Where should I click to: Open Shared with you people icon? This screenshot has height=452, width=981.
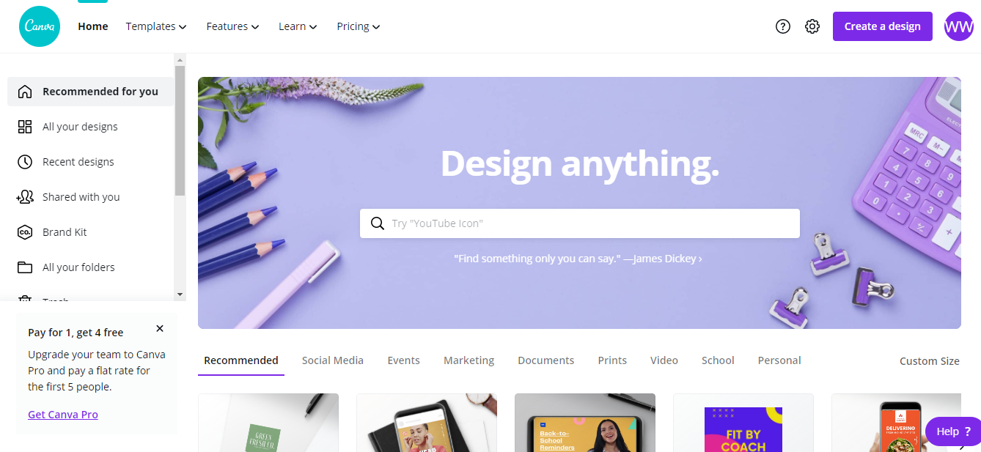point(25,197)
